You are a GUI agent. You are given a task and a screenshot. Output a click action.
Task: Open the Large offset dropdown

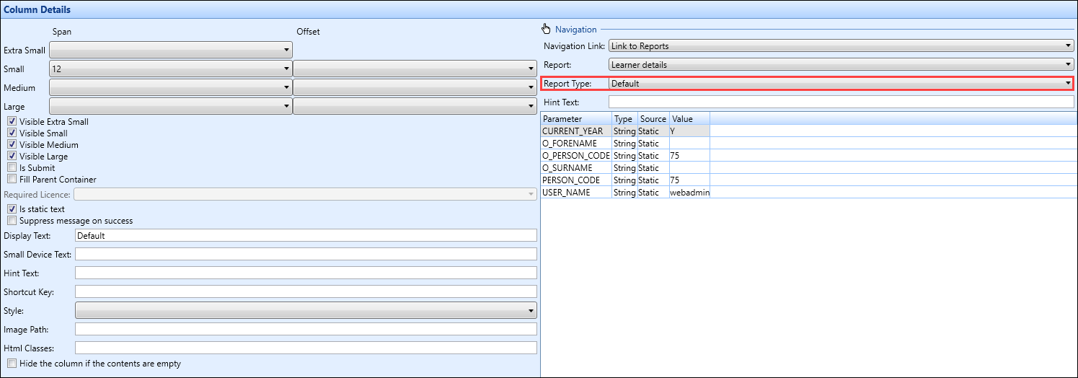coord(415,106)
